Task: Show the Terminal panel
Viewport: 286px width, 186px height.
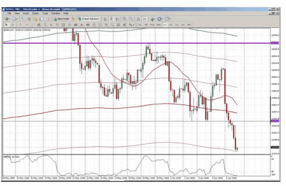Action: (x=41, y=19)
